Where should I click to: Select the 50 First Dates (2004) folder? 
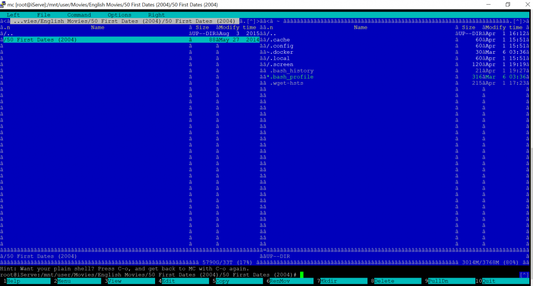click(x=131, y=40)
